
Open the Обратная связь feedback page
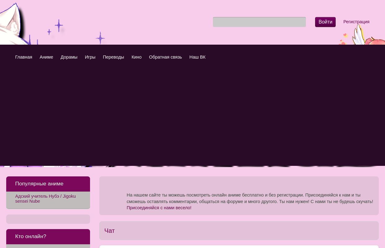pos(165,57)
